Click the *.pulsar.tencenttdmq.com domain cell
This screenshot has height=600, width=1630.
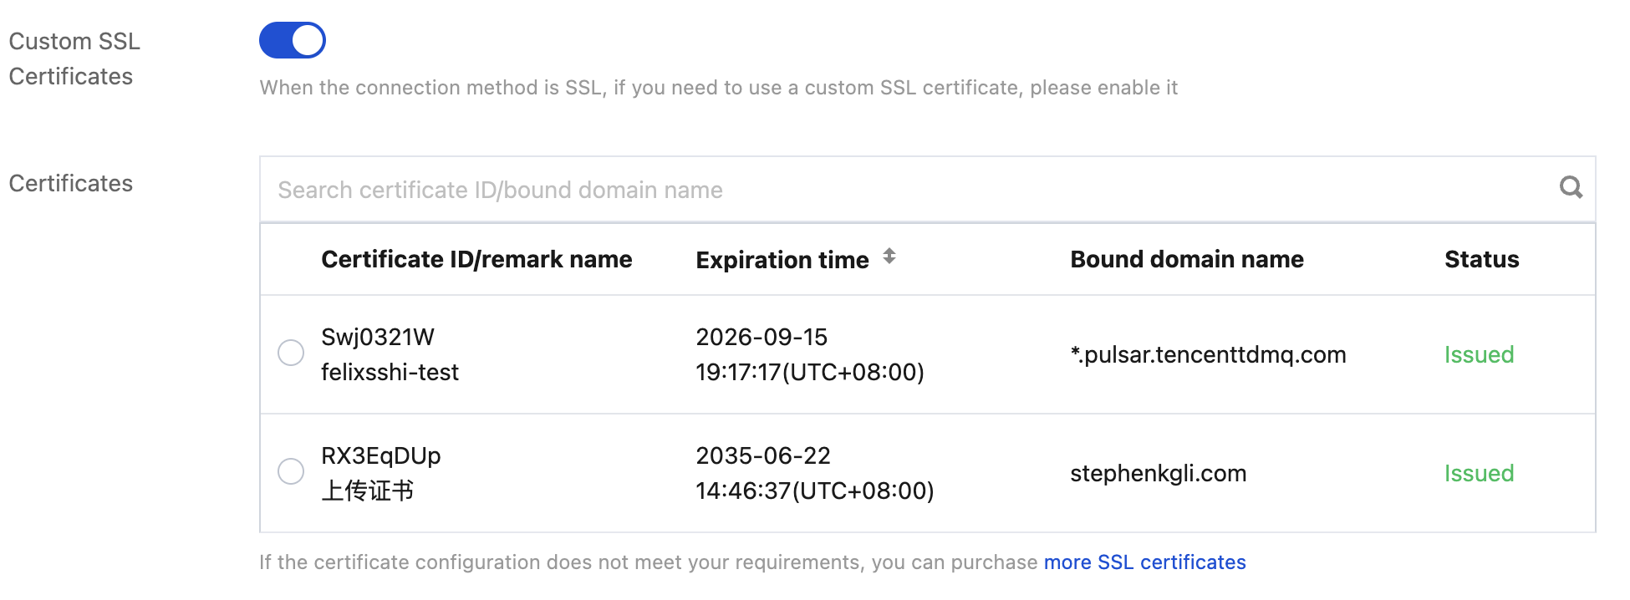click(x=1208, y=355)
